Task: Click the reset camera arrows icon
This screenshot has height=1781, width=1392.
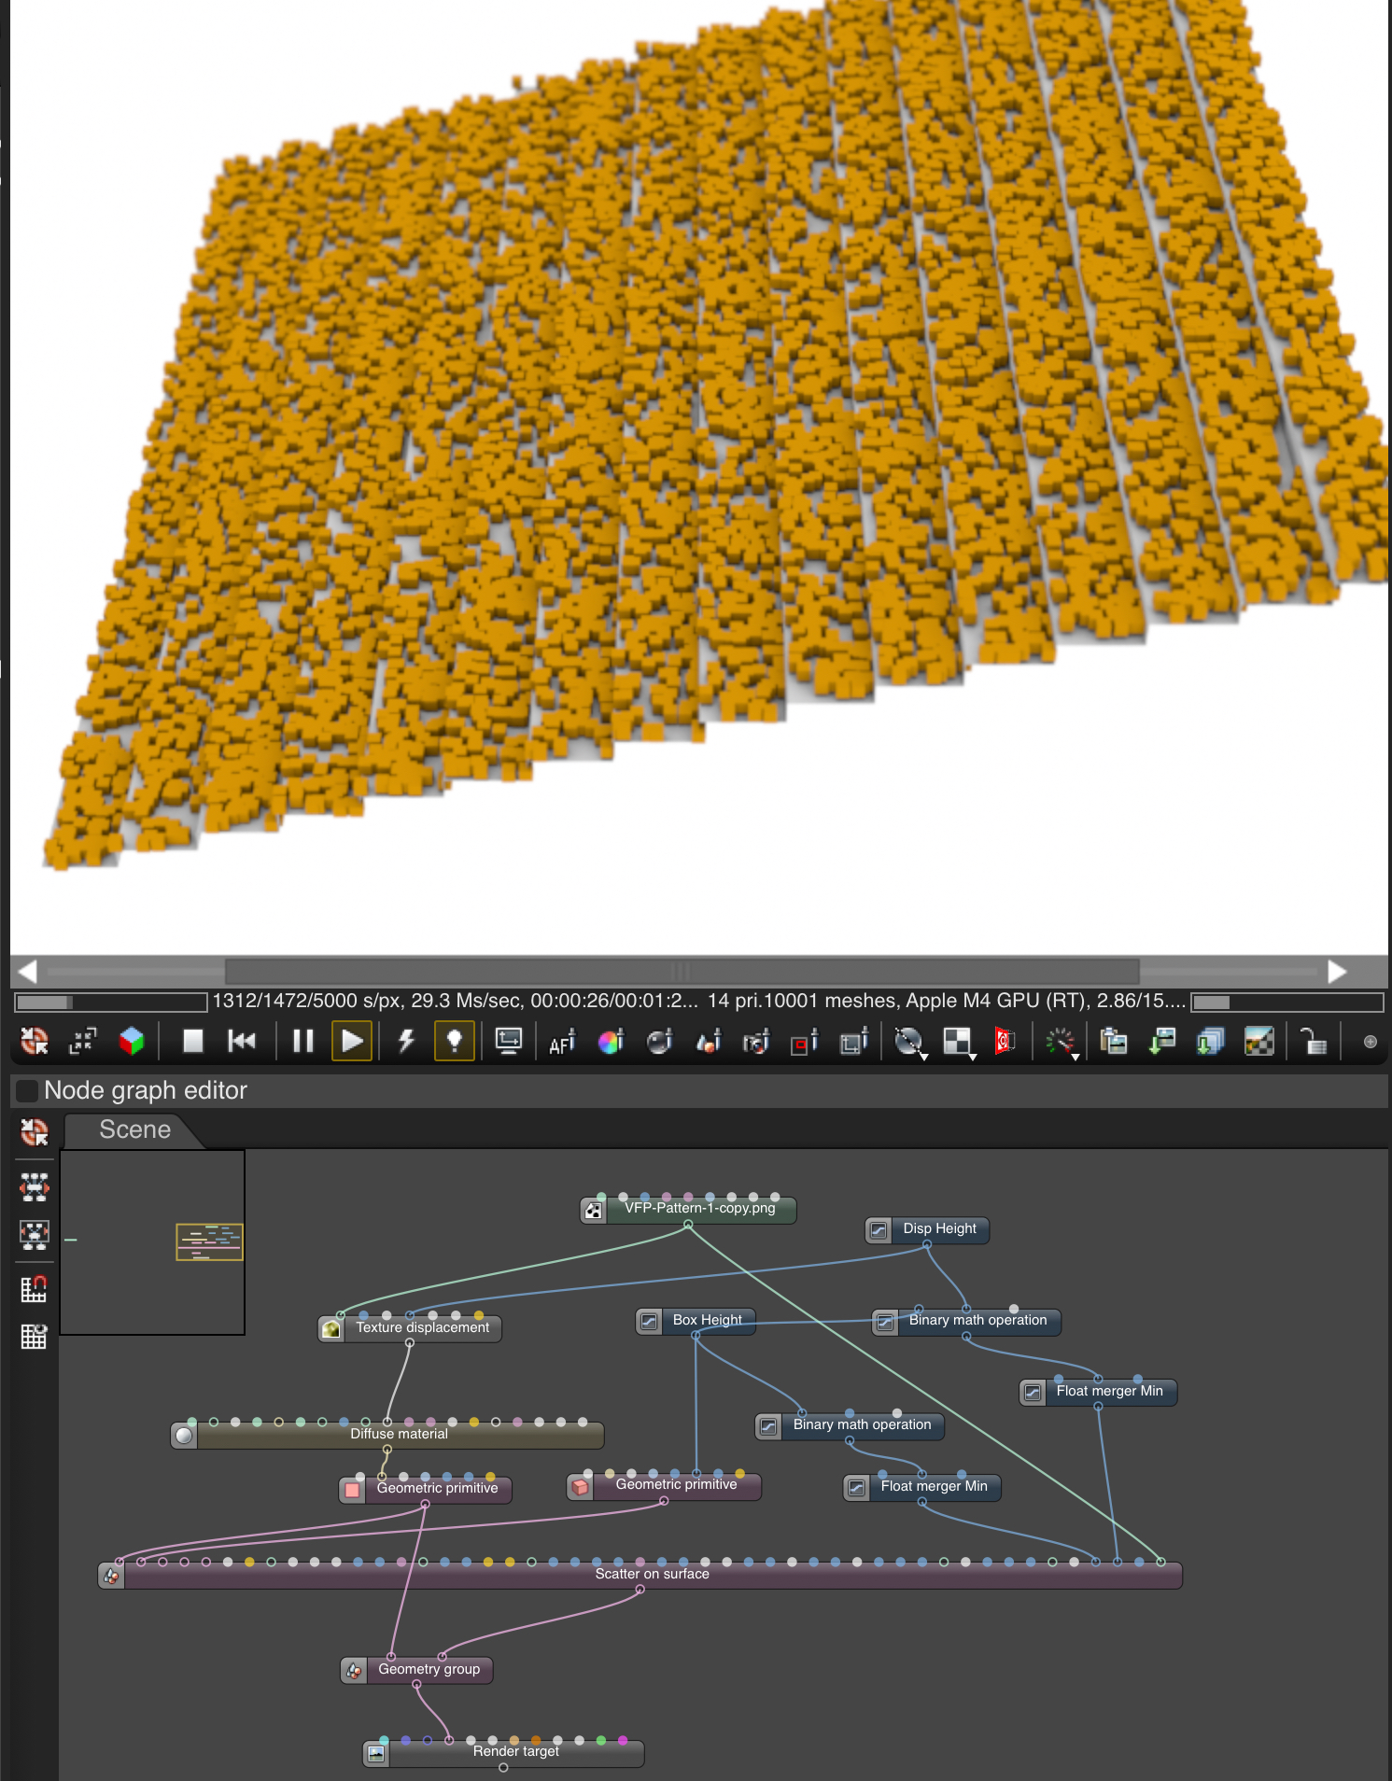Action: coord(83,1041)
